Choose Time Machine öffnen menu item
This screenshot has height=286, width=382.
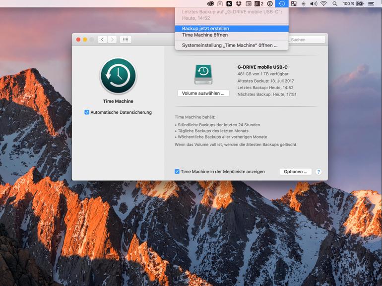pos(232,35)
